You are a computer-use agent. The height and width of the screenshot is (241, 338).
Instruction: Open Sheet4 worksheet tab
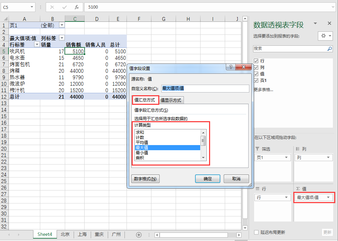click(45, 234)
